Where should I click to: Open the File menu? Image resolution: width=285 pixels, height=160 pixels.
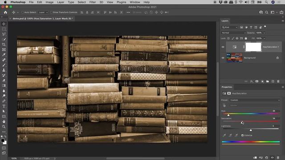[x=31, y=2]
